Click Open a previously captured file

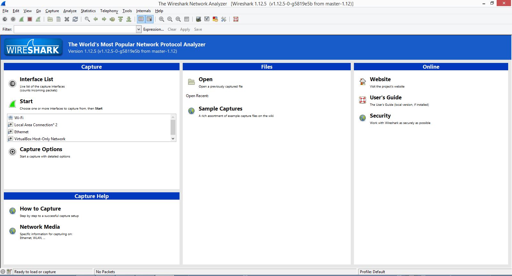[x=205, y=79]
